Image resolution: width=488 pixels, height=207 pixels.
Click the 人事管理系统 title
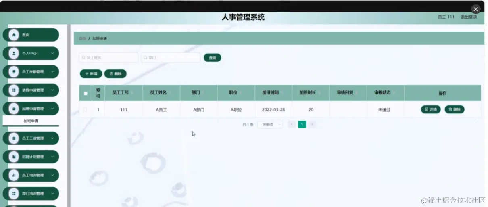(243, 17)
